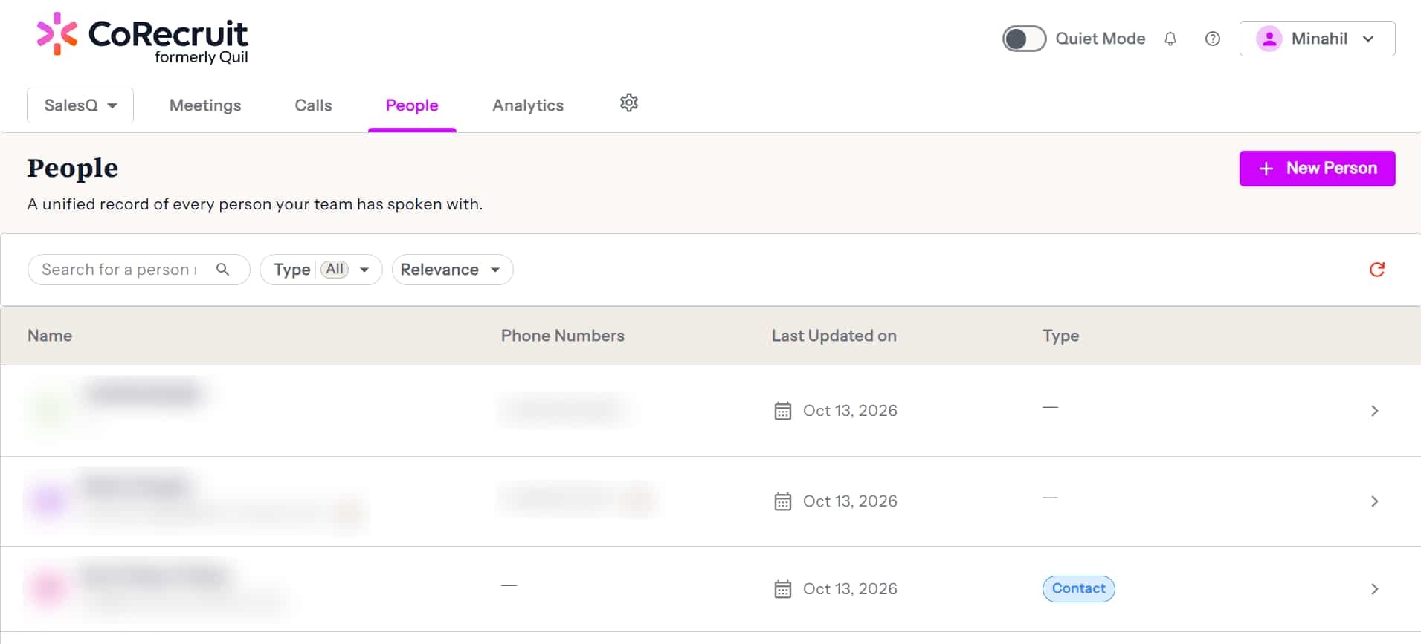This screenshot has height=644, width=1421.
Task: Click the Quiet Mode label
Action: point(1100,39)
